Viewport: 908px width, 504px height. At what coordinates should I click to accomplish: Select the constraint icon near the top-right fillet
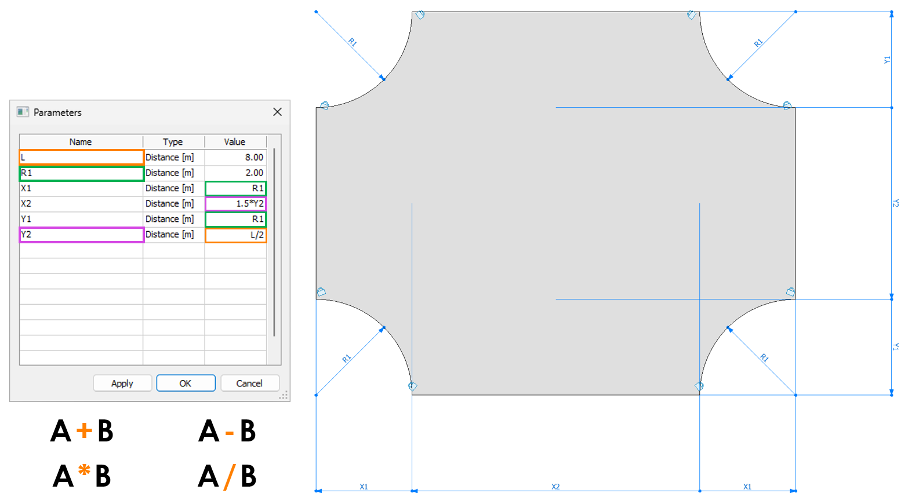tap(692, 16)
